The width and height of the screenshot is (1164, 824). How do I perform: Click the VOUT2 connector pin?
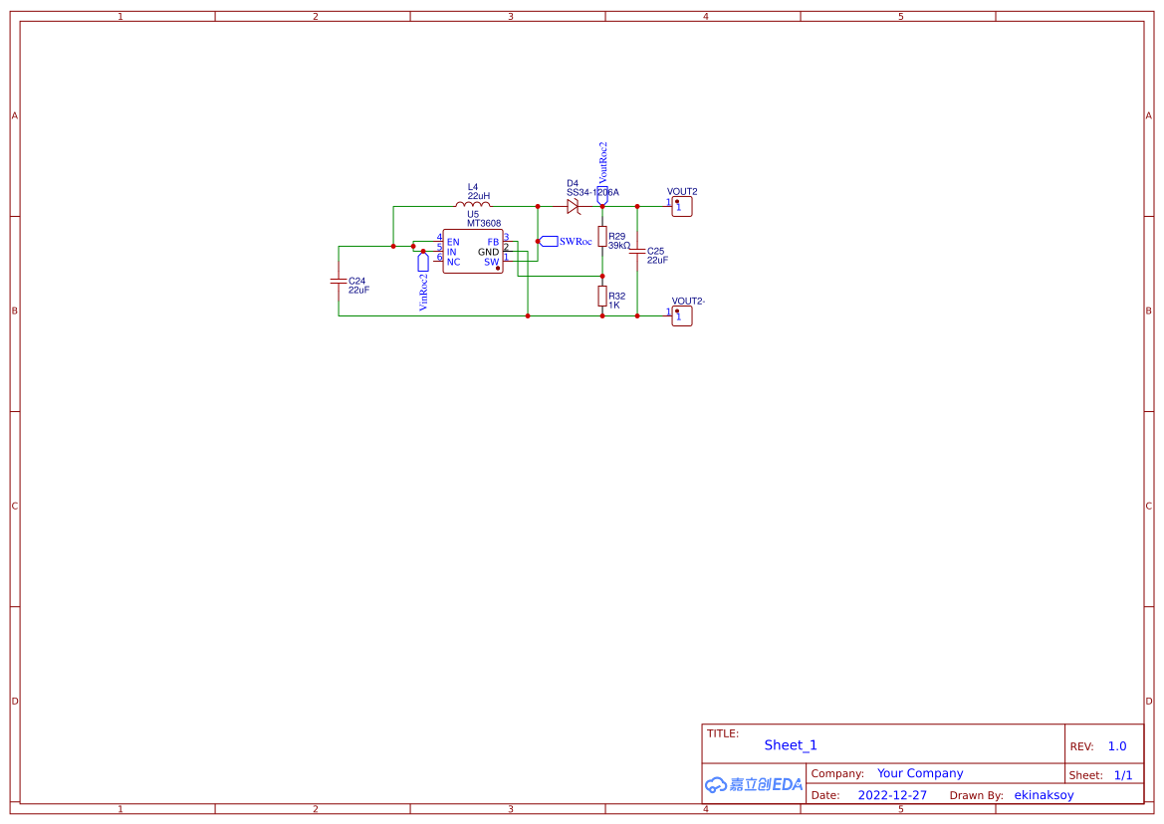[x=680, y=206]
